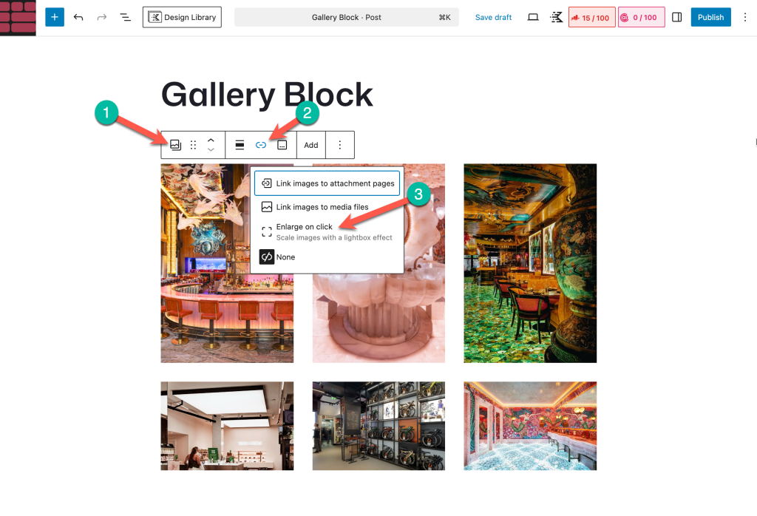This screenshot has height=516, width=757.
Task: Undo the last edit
Action: 78,17
